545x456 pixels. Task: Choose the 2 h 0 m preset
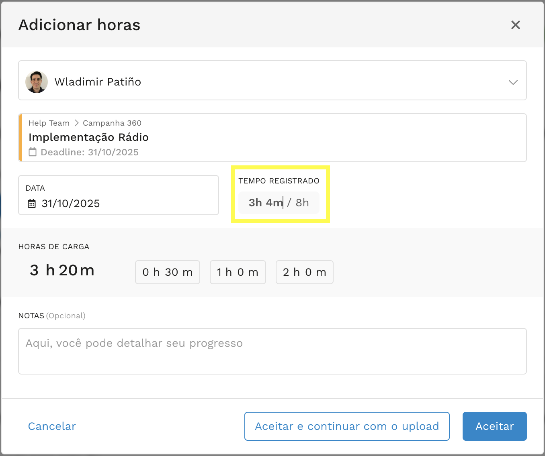coord(305,272)
